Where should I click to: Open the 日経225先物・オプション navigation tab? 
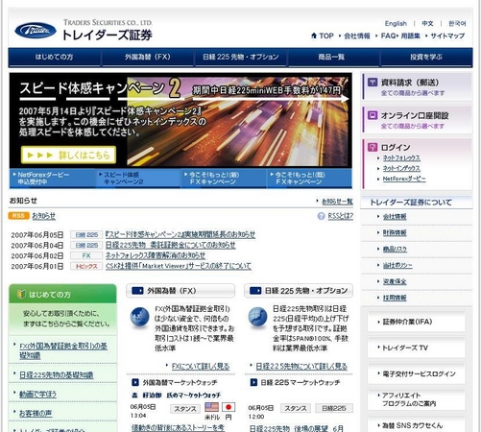coord(241,57)
